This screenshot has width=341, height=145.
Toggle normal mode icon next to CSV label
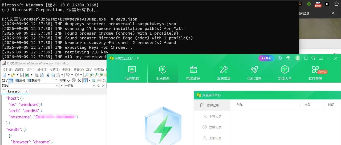(x=11, y=80)
